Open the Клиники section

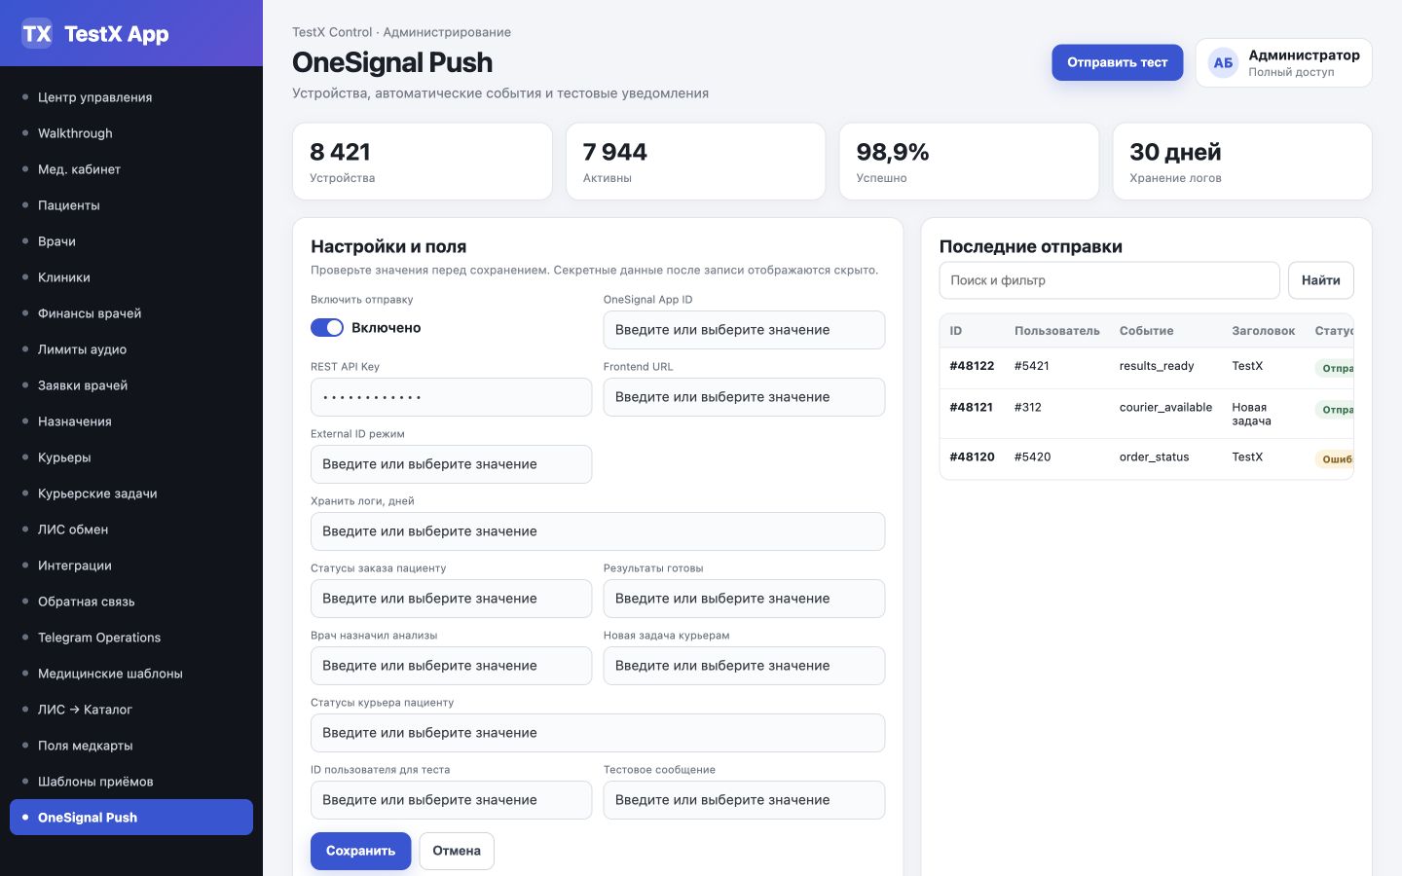[x=131, y=277]
